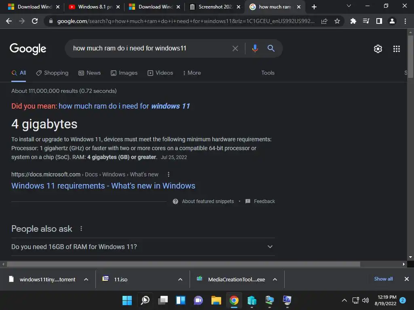Open Windows 11 requirements result link
The width and height of the screenshot is (414, 310).
[x=103, y=186]
